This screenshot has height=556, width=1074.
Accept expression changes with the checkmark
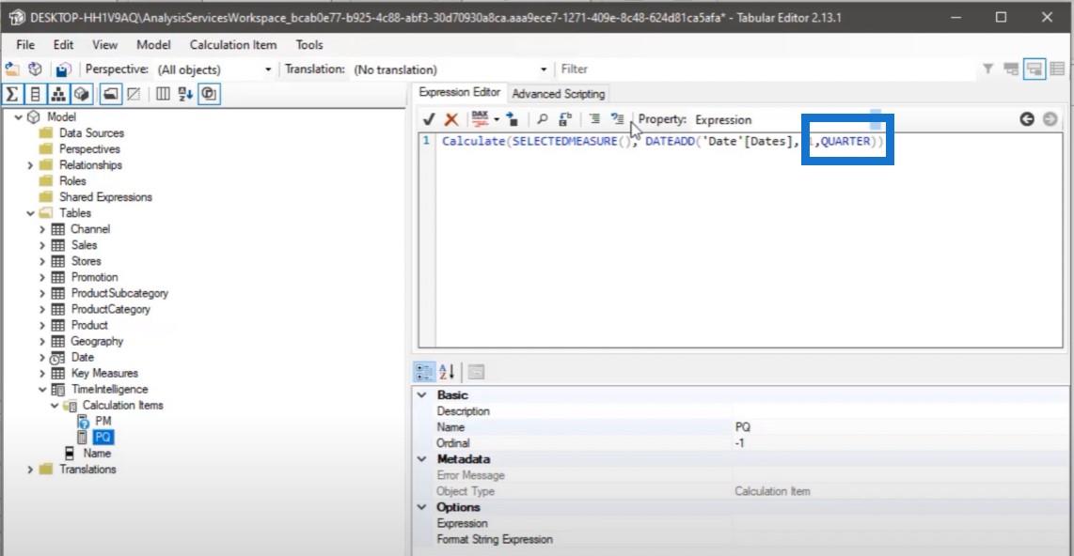click(x=429, y=119)
